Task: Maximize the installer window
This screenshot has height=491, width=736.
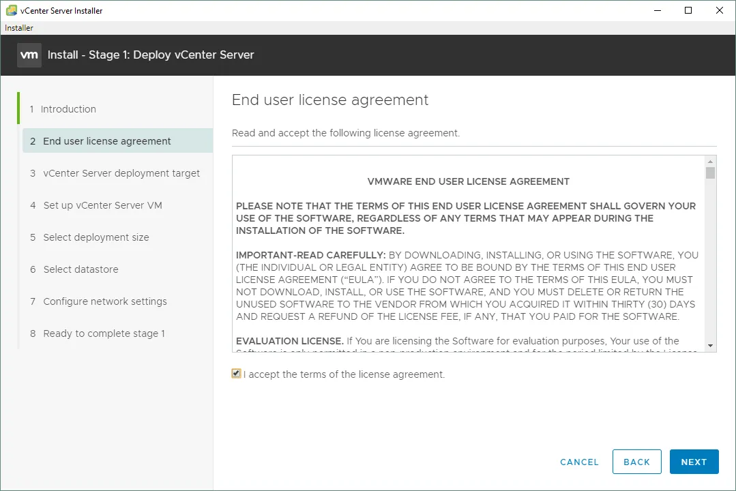Action: (688, 10)
